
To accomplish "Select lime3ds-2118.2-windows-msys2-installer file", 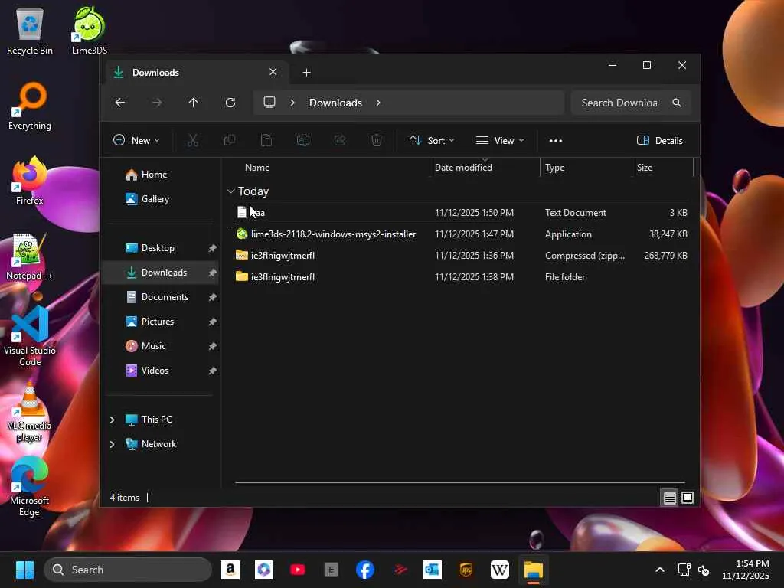I will click(x=462, y=234).
